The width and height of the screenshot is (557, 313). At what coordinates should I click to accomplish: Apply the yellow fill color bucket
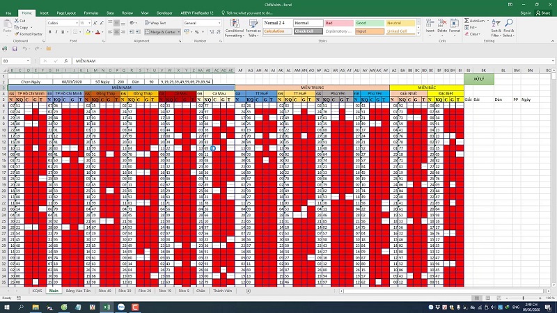point(88,32)
